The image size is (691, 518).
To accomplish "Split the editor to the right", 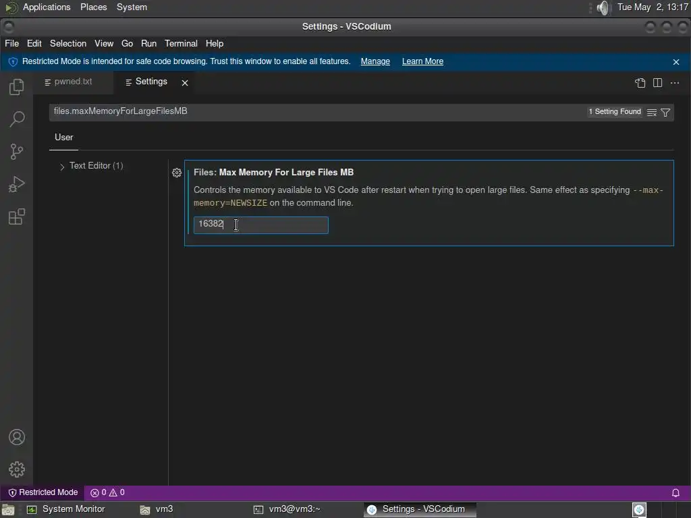I will [x=657, y=83].
